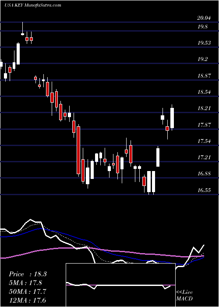Click the 16.88 price axis label
This screenshot has width=219, height=307.
pos(204,174)
